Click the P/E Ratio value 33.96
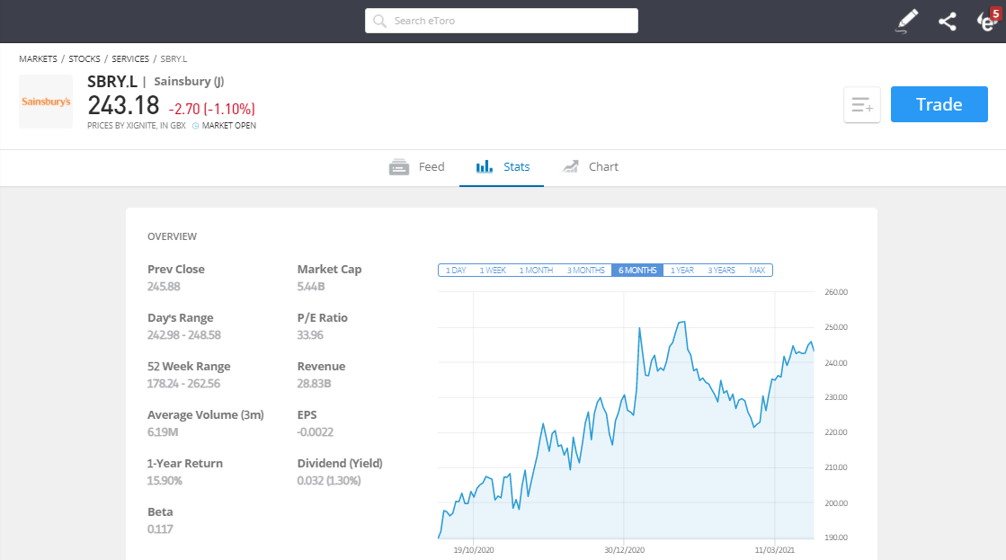The height and width of the screenshot is (560, 1006). pyautogui.click(x=310, y=335)
